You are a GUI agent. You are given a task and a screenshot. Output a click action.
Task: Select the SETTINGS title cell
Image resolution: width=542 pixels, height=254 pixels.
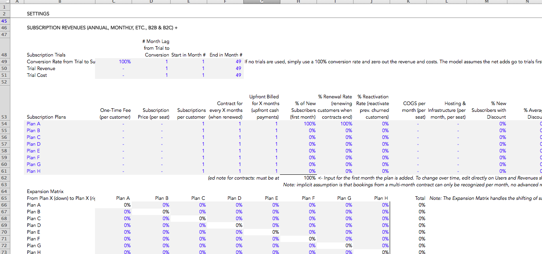point(38,14)
